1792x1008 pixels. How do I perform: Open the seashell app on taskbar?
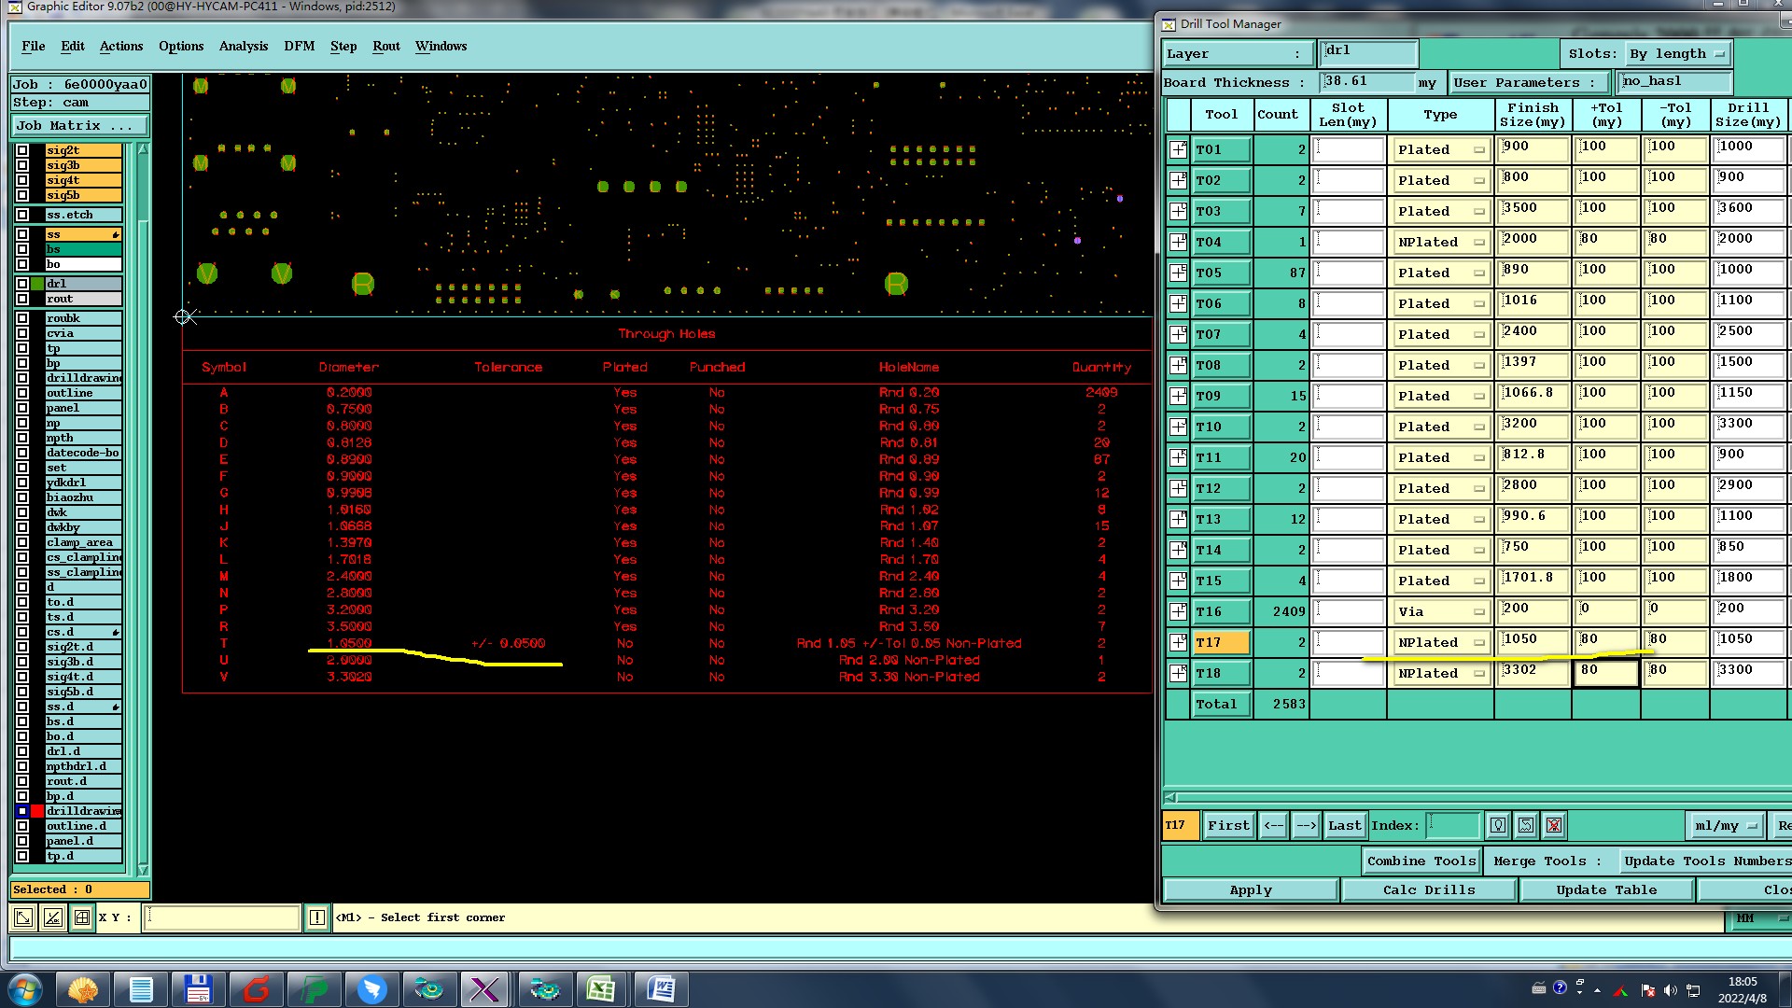click(83, 988)
